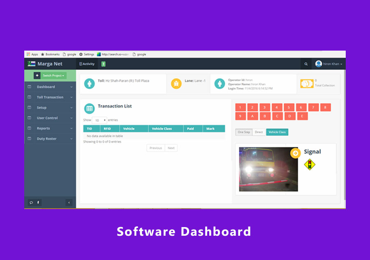Enable the Vehicle Class mode toggle
The width and height of the screenshot is (370, 260).
coord(277,132)
